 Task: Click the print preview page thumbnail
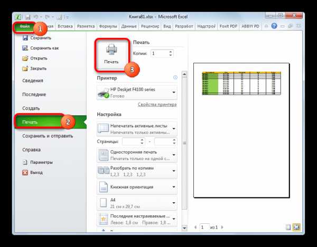[241, 131]
